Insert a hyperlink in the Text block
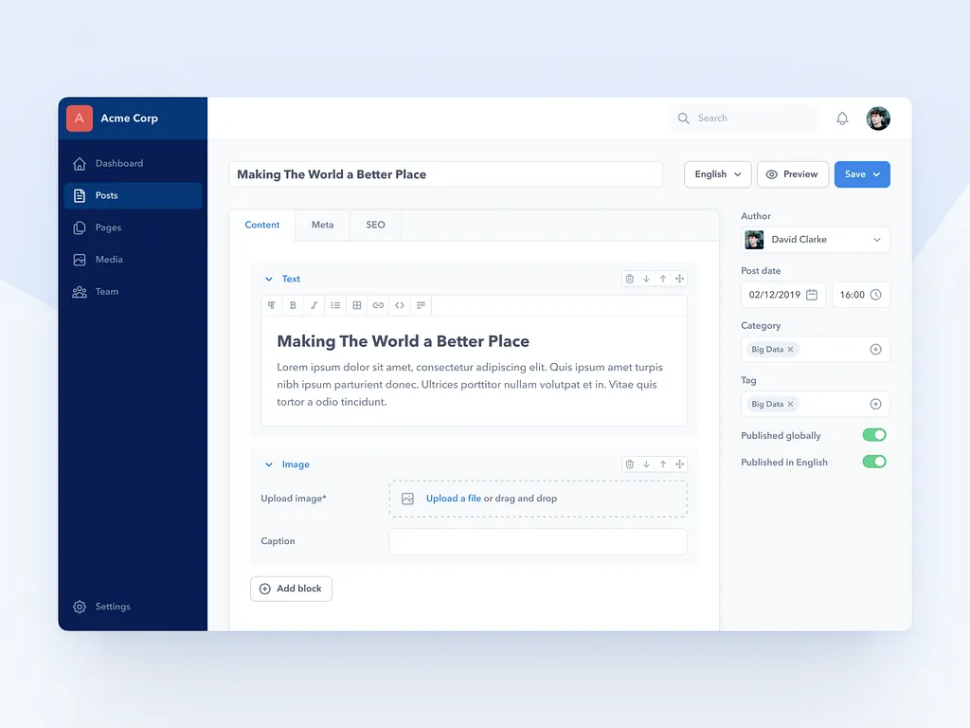Screen dimensions: 970x728 (x=378, y=305)
